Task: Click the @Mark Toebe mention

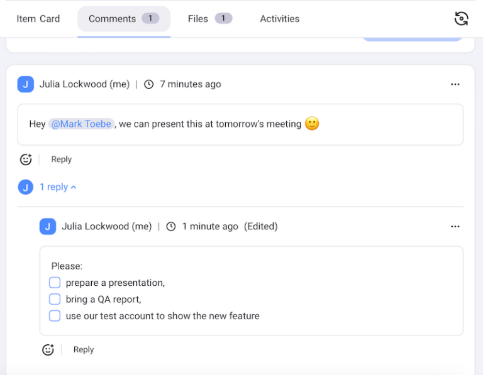Action: coord(81,124)
